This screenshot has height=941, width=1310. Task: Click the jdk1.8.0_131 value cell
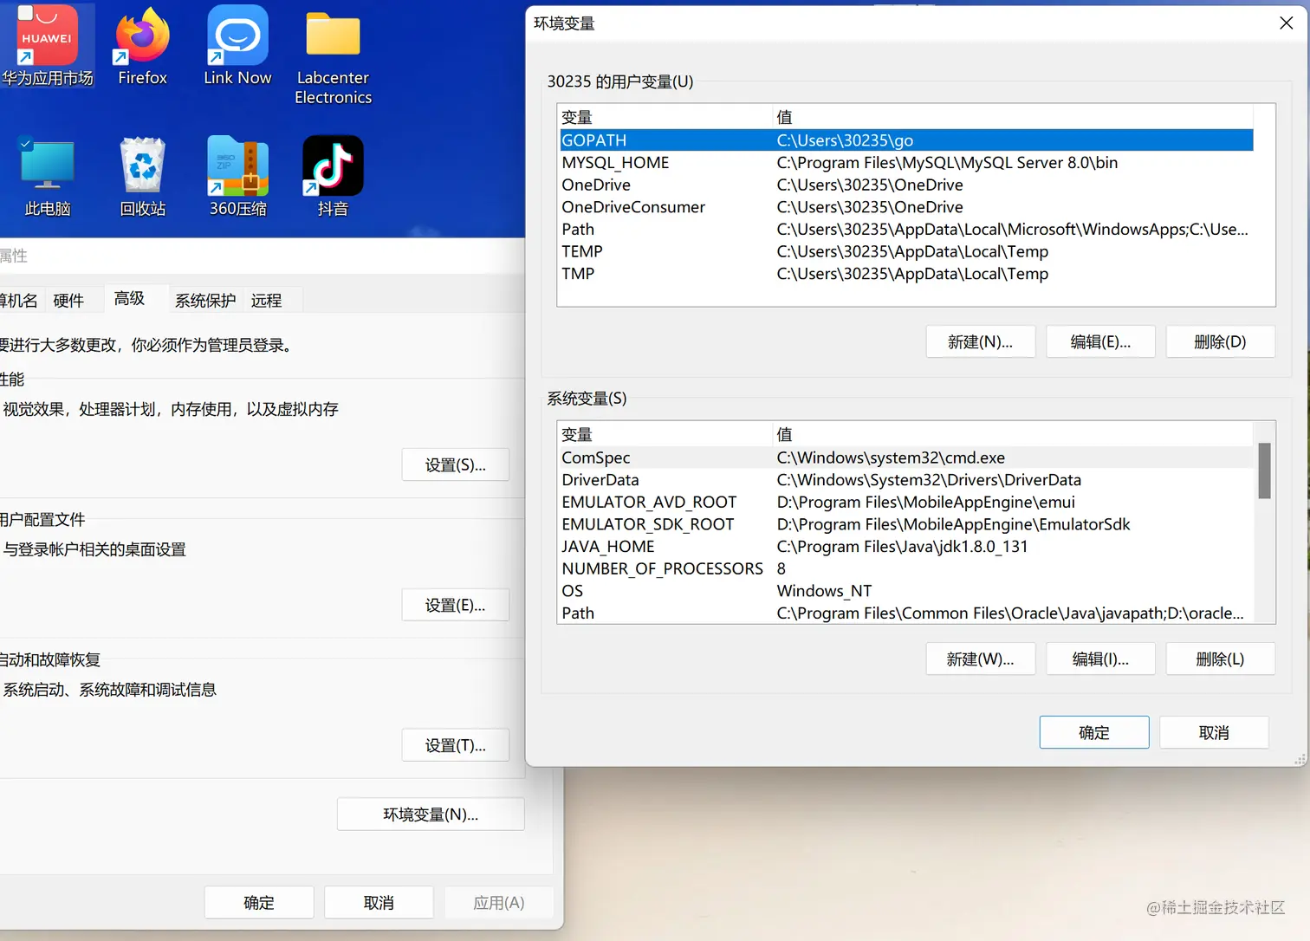902,546
